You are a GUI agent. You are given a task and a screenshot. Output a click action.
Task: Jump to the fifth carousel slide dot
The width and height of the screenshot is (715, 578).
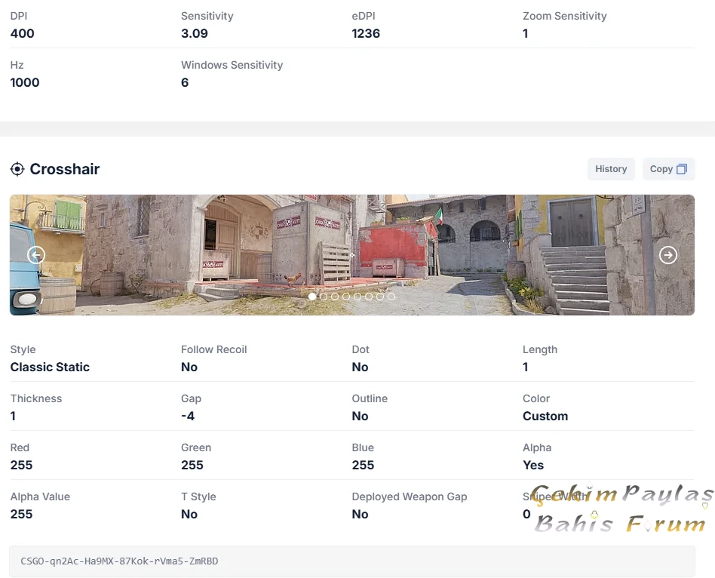pos(357,297)
